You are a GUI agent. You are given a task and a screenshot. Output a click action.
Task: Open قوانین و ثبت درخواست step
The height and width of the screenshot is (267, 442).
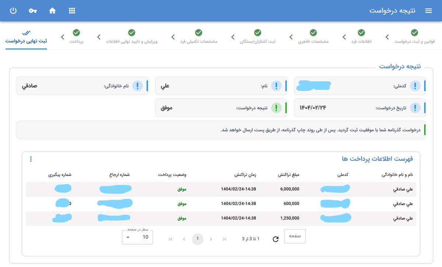[x=414, y=42]
